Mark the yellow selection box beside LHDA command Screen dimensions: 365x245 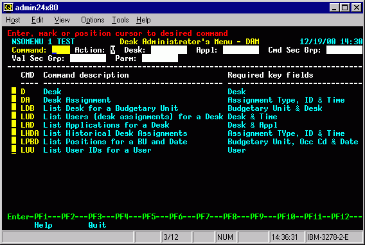tap(14, 133)
